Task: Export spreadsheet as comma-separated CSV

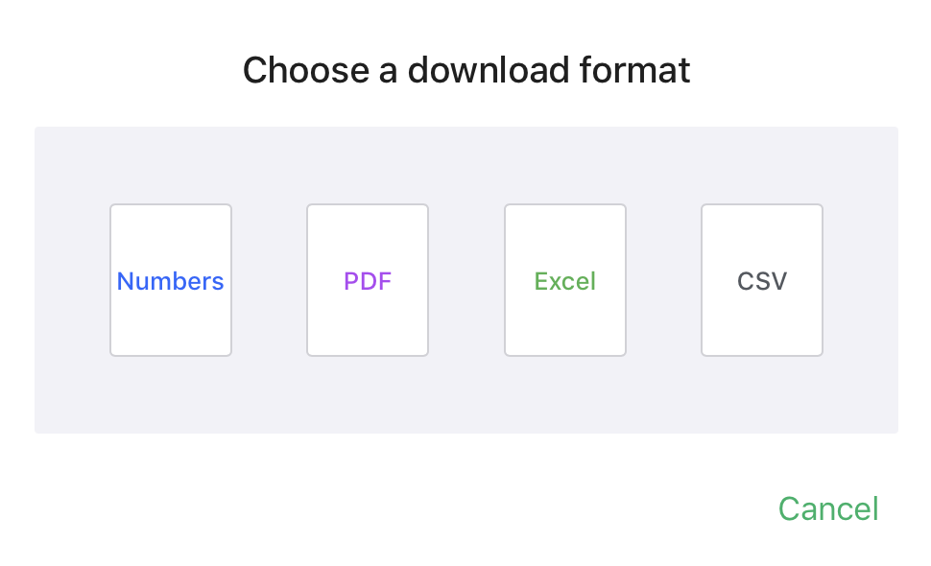Action: 762,280
